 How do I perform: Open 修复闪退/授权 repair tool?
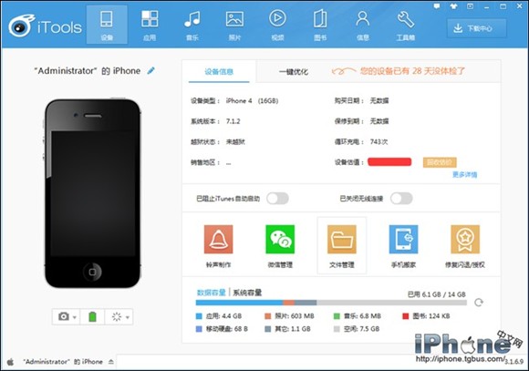[465, 246]
